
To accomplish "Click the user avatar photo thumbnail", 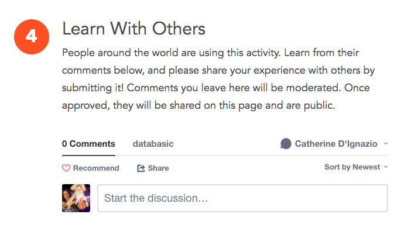I will click(x=76, y=198).
